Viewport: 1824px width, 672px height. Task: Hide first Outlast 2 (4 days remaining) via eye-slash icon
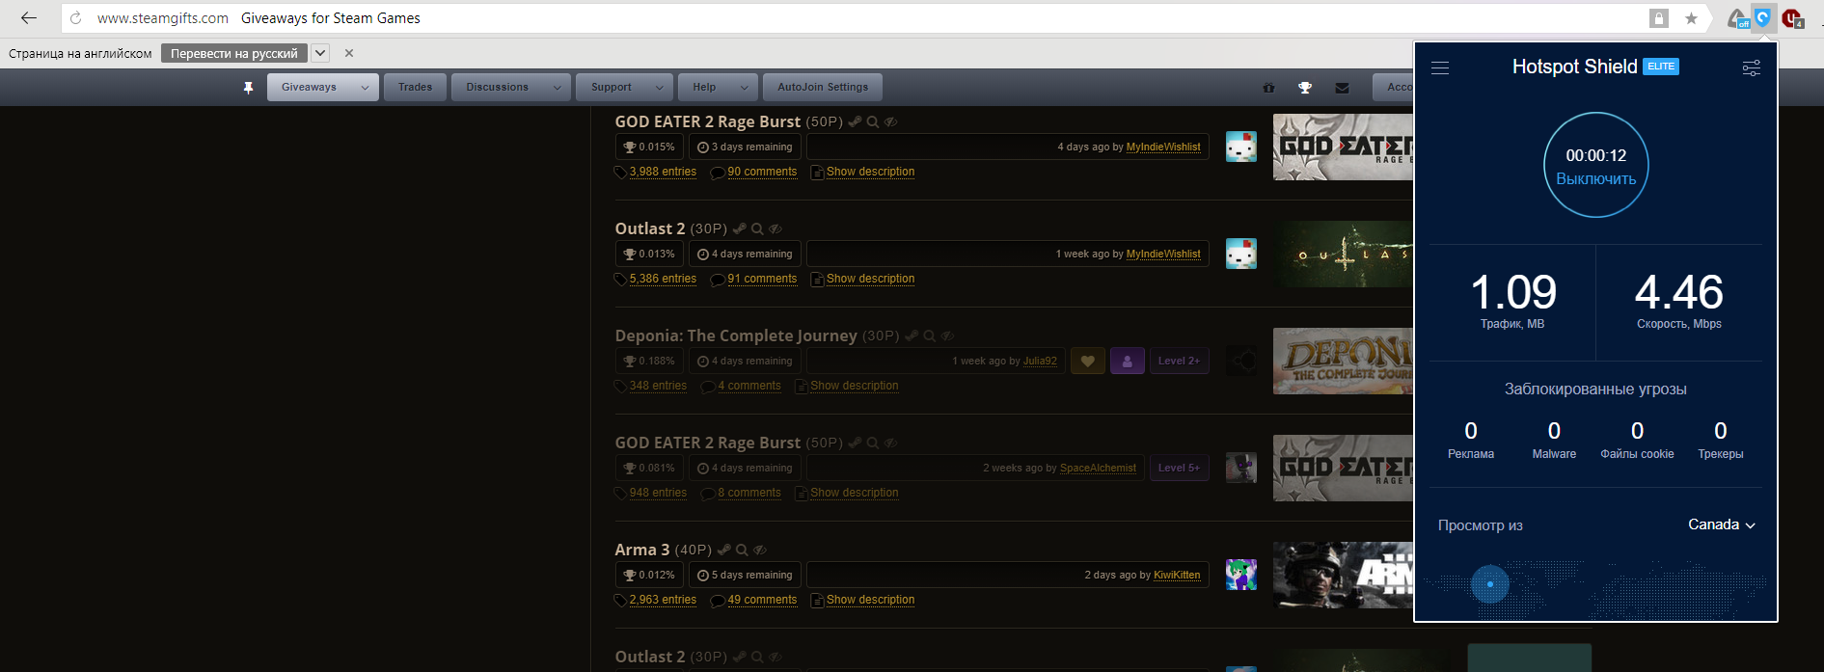tap(776, 228)
